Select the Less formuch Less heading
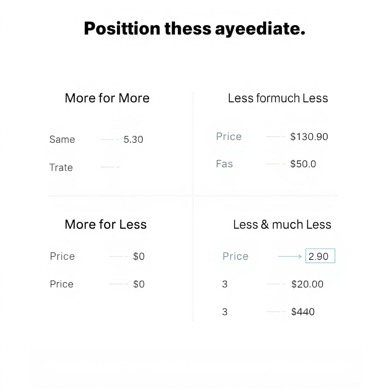The width and height of the screenshot is (389, 389). (x=278, y=98)
